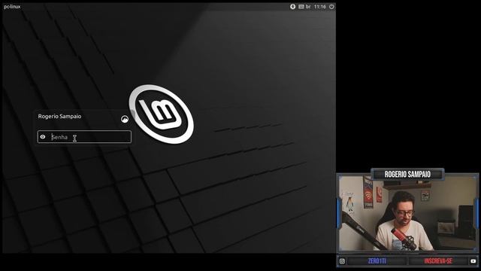Click the webcam video thumbnail
This screenshot has width=481, height=271.
pos(407,213)
